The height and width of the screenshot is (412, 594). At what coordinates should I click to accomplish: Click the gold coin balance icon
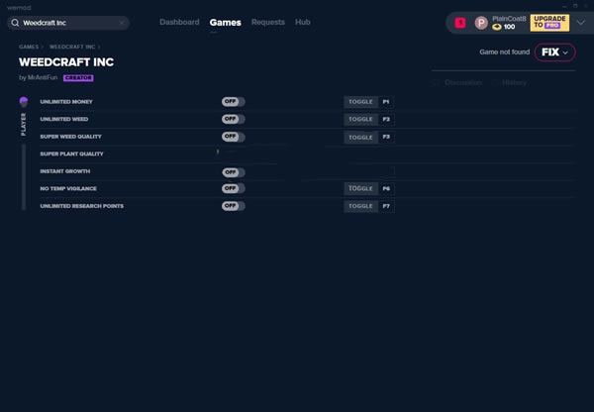click(497, 28)
